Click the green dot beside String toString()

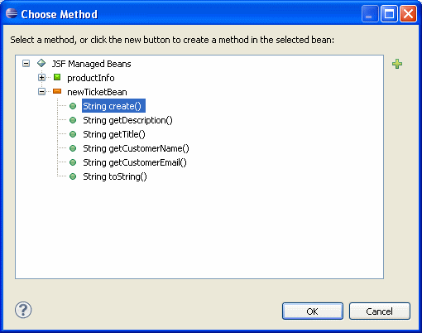click(73, 176)
